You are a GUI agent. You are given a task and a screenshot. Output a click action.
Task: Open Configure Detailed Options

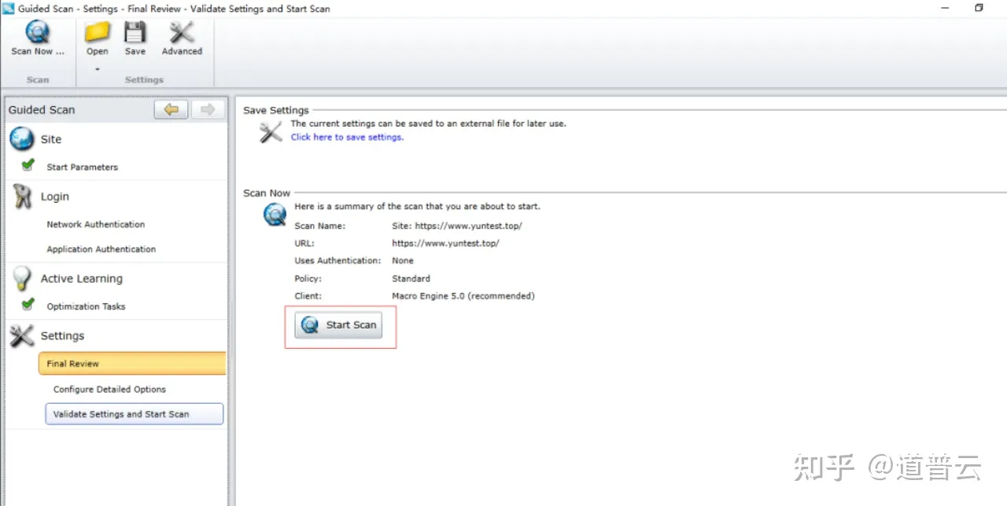pos(109,389)
